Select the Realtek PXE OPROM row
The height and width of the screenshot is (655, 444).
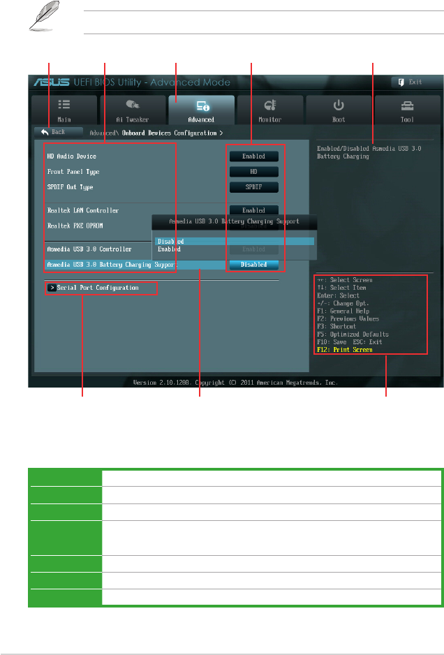(x=75, y=226)
